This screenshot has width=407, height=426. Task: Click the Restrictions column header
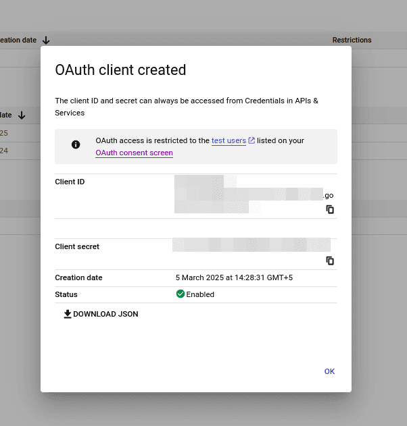tap(352, 41)
